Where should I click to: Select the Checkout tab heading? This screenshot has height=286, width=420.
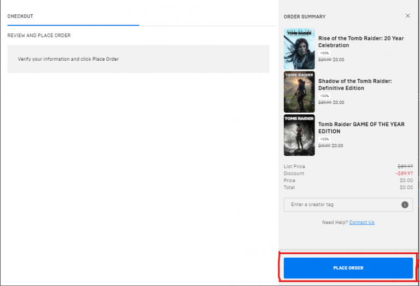pos(20,16)
